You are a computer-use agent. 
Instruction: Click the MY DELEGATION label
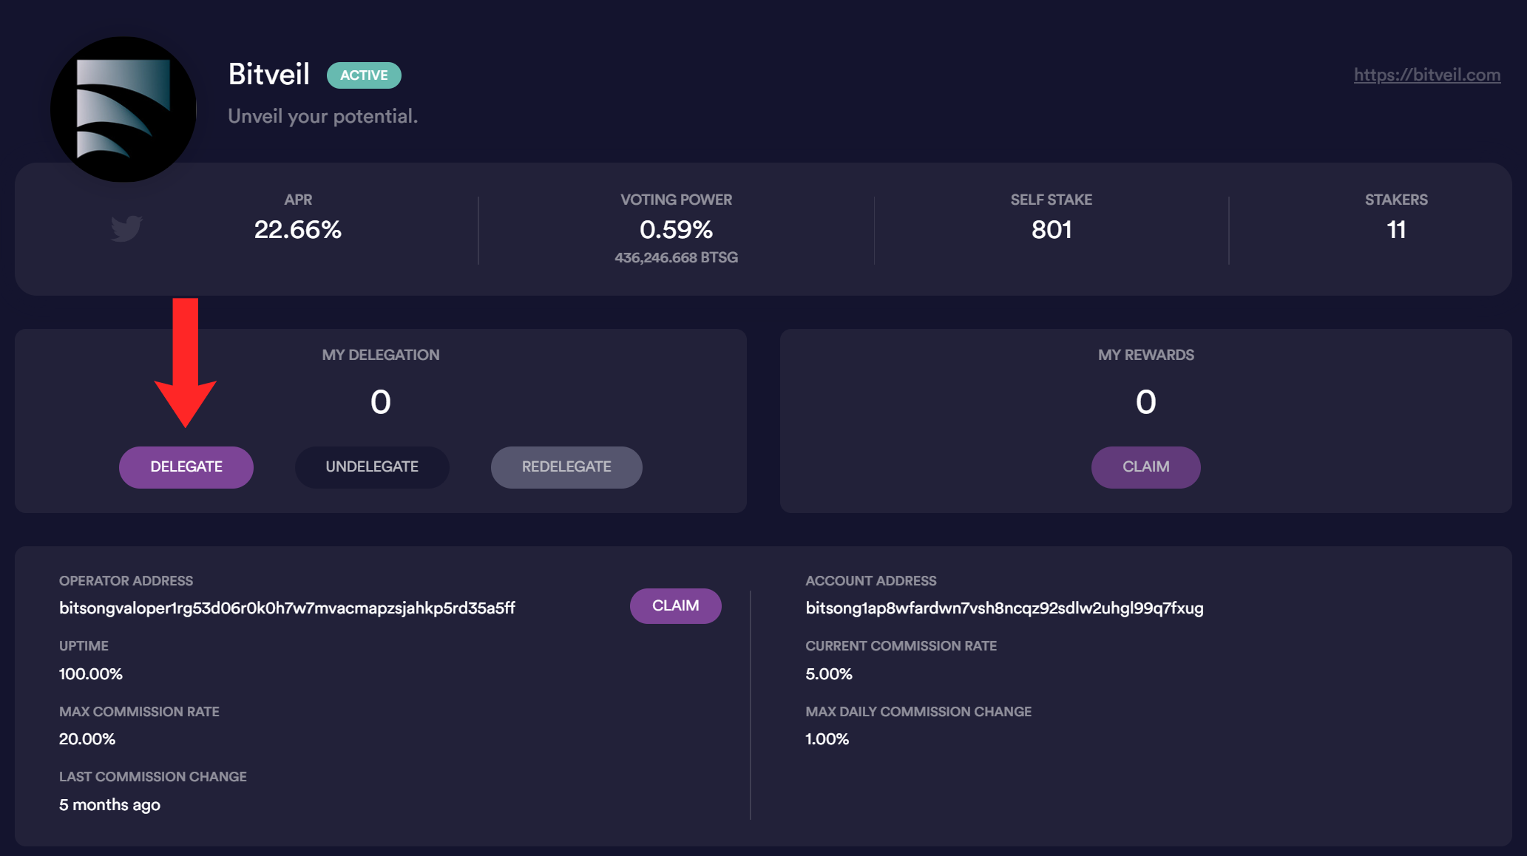(381, 355)
